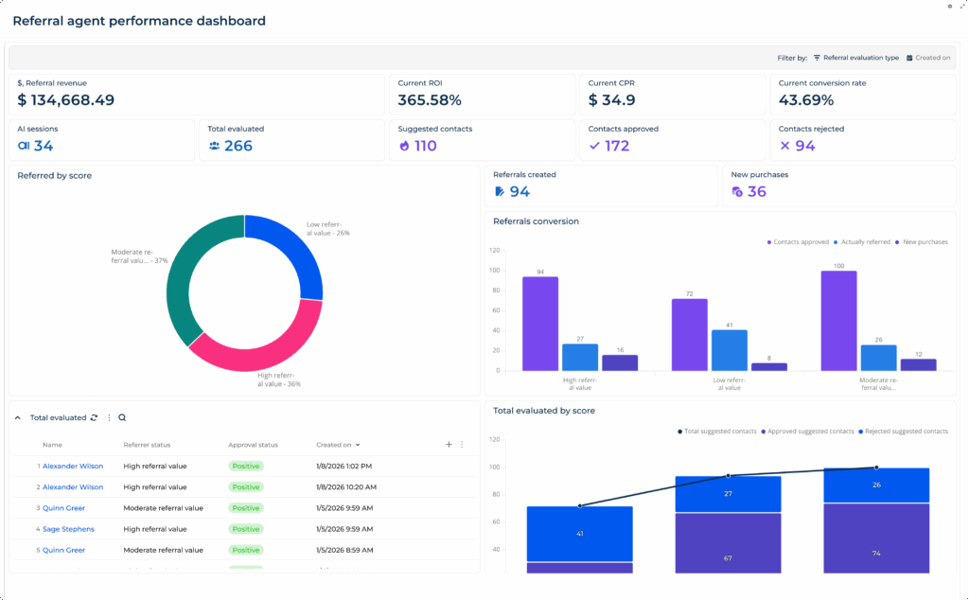Click the expand icon in top-right corner
The height and width of the screenshot is (600, 969).
[962, 6]
